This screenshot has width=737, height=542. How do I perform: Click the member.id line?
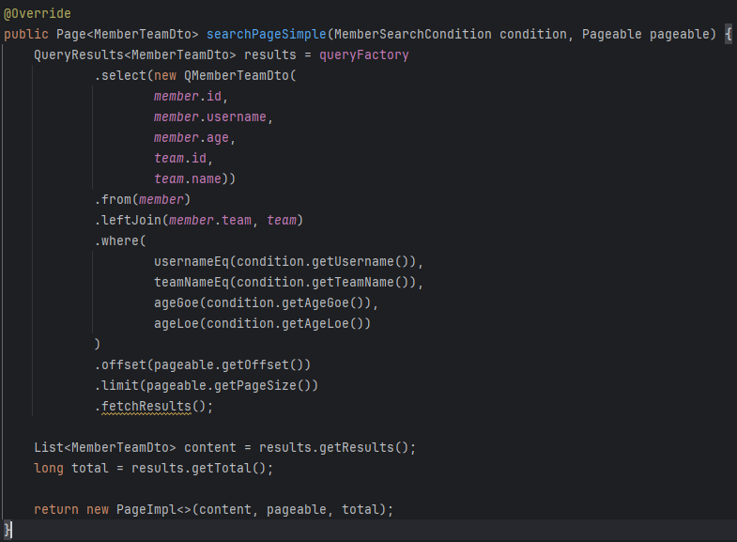click(191, 97)
